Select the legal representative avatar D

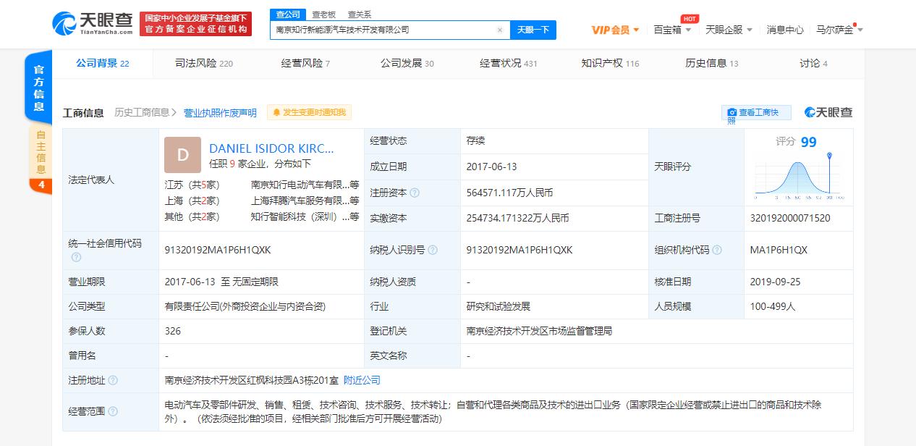point(183,155)
